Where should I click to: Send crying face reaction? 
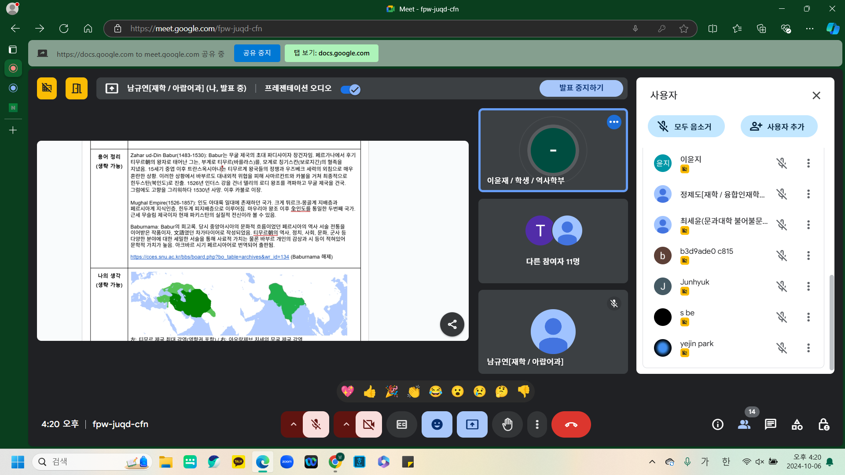480,391
